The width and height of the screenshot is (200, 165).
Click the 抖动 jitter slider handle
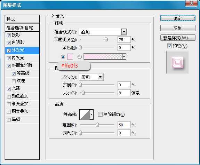80,133
